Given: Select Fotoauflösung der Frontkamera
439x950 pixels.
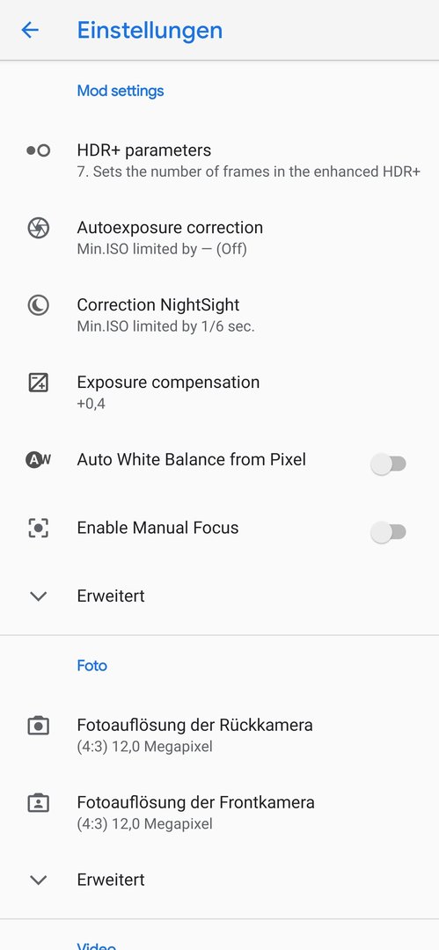Looking at the screenshot, I should tap(220, 813).
